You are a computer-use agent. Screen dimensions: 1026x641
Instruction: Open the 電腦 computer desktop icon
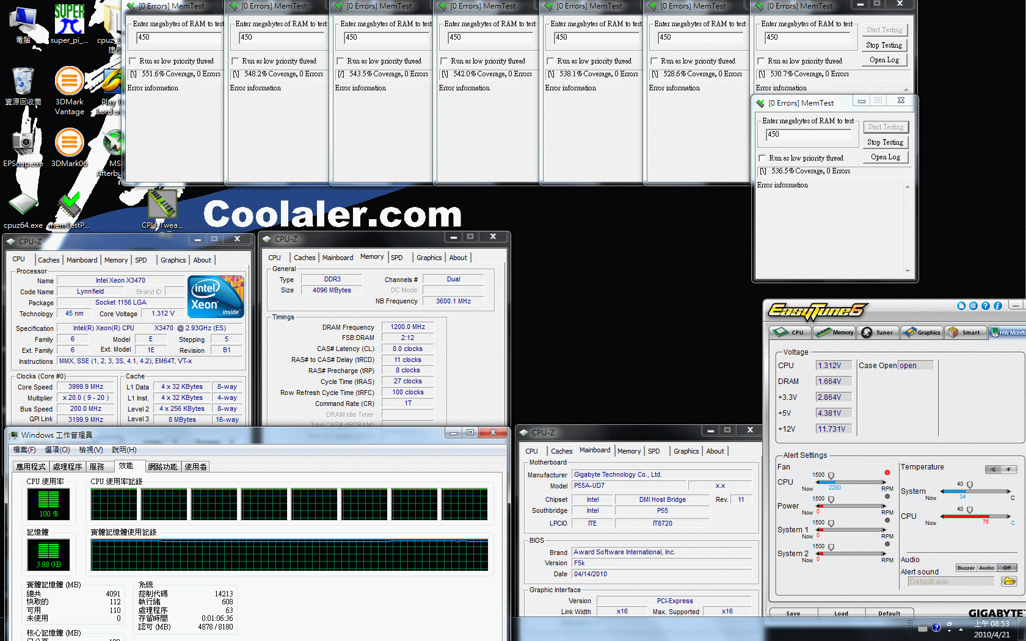pyautogui.click(x=23, y=24)
